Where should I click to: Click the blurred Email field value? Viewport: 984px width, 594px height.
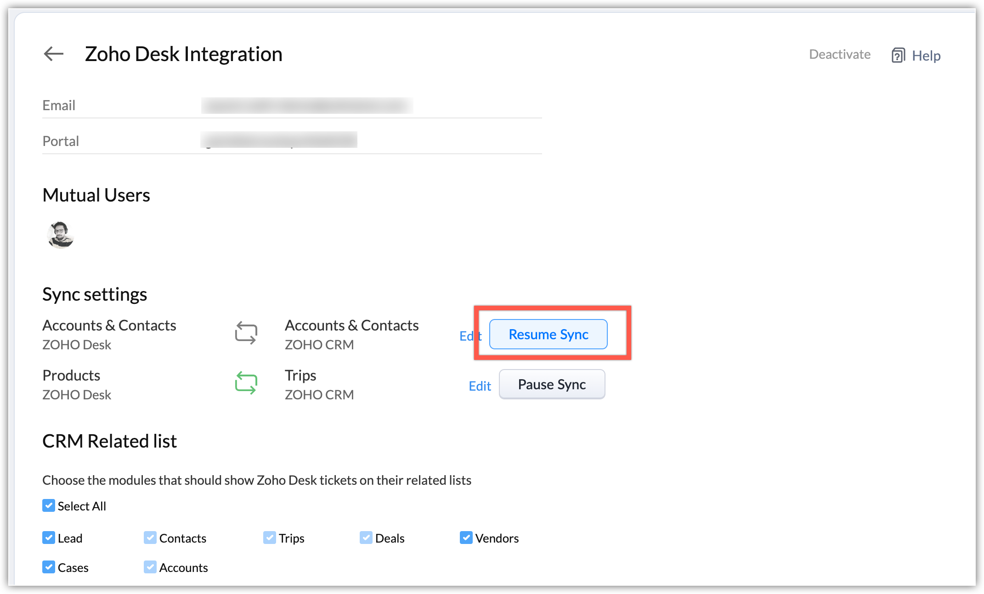click(307, 106)
